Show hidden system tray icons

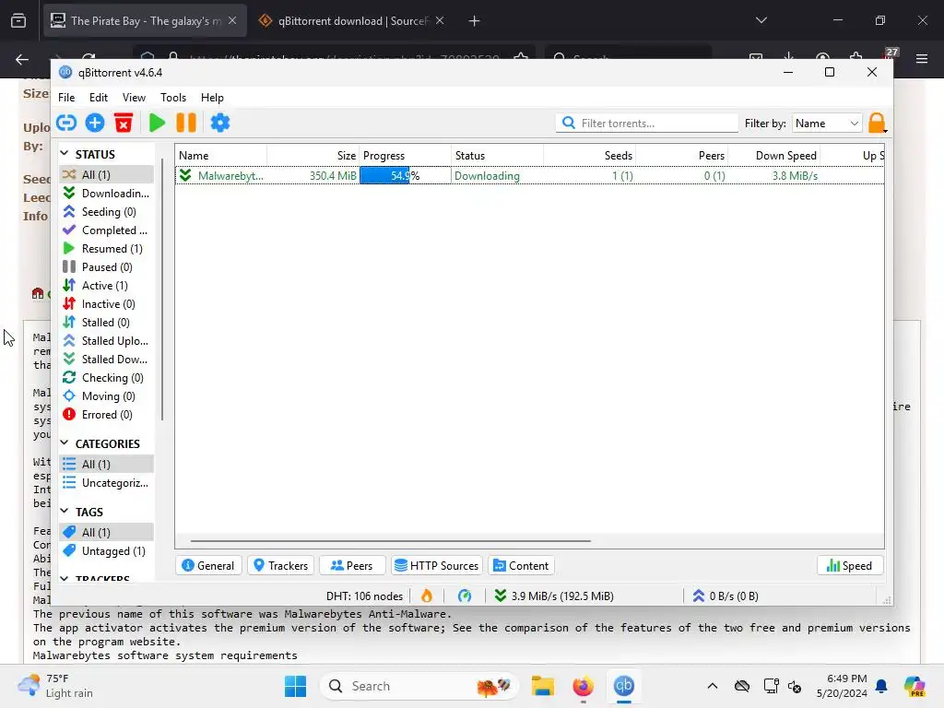[x=713, y=686]
